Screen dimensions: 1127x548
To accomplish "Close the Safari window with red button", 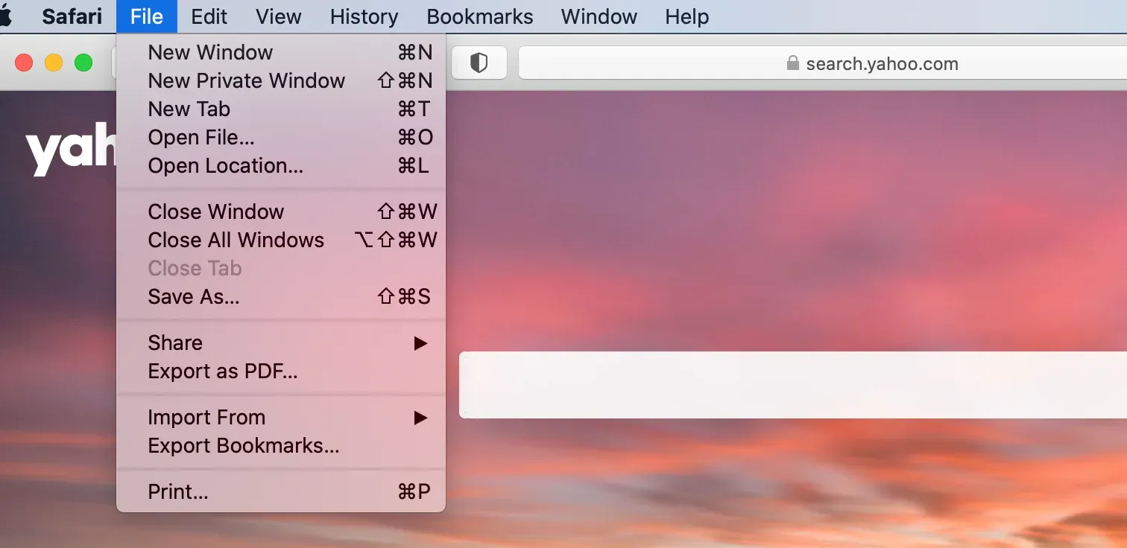I will (x=24, y=63).
